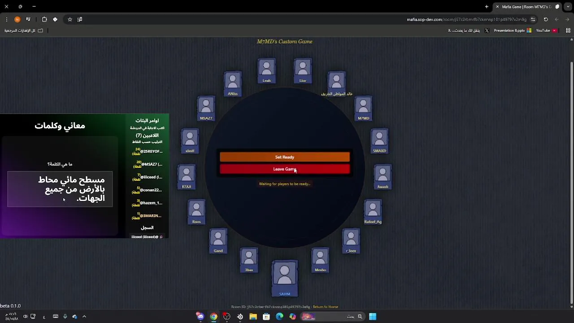Viewport: 574px width, 323px height.
Task: Select the avatar above خالد المواطن الشريف
Action: click(336, 81)
